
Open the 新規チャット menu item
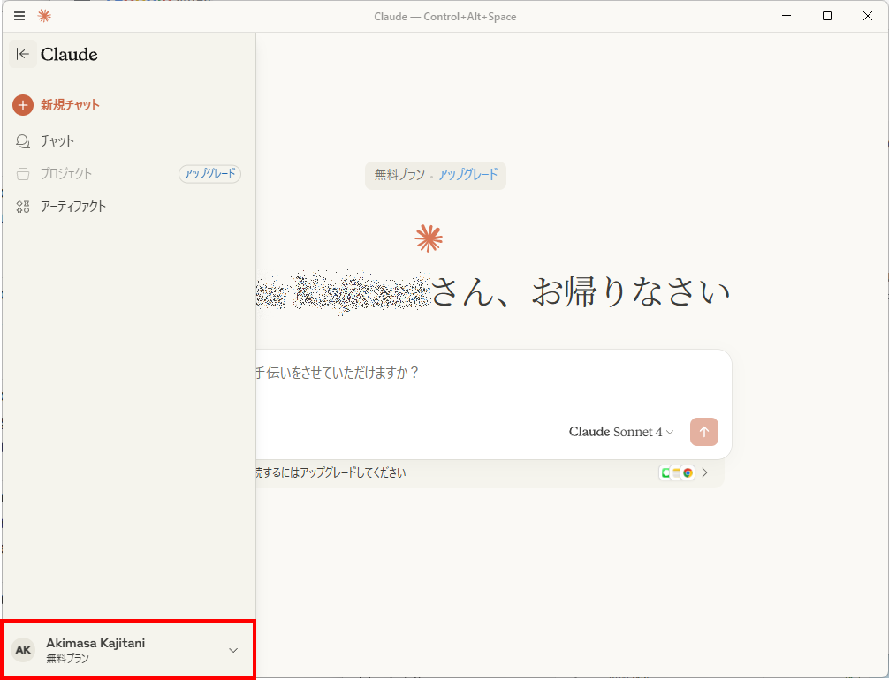[x=70, y=105]
